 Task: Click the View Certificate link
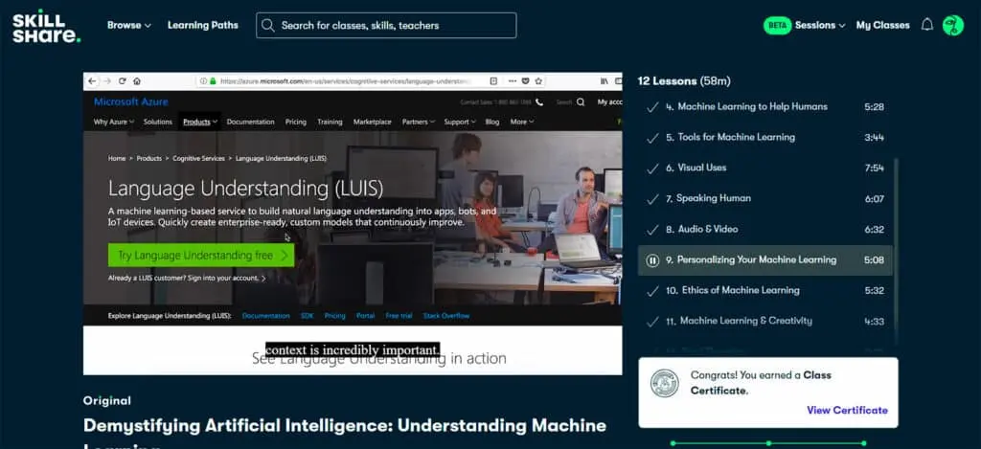click(x=847, y=411)
